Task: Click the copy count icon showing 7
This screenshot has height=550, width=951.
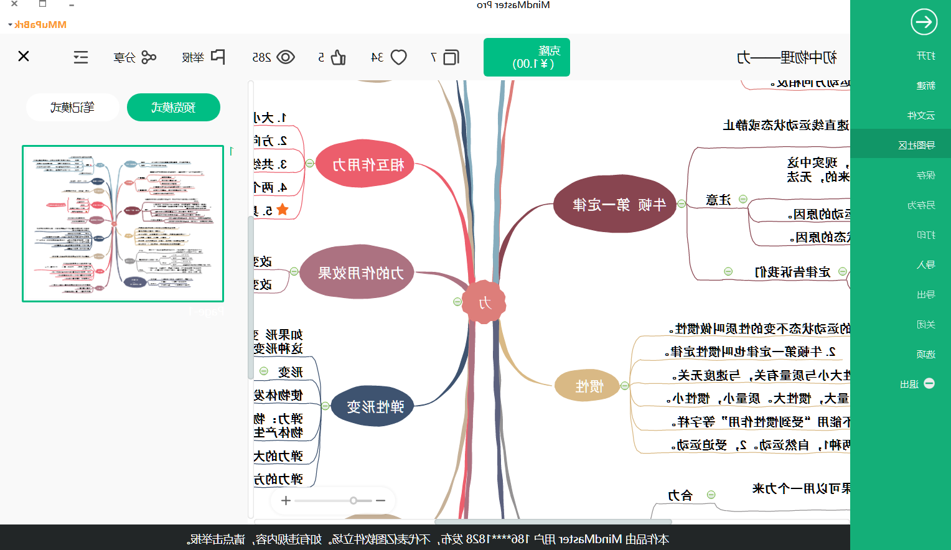Action: pyautogui.click(x=451, y=57)
